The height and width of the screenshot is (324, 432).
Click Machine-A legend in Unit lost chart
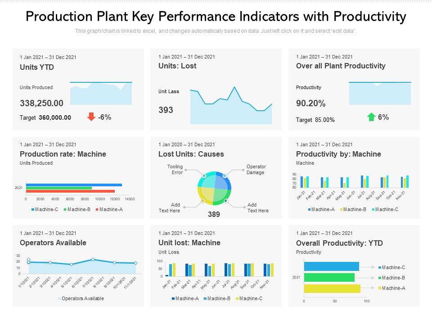(x=185, y=298)
